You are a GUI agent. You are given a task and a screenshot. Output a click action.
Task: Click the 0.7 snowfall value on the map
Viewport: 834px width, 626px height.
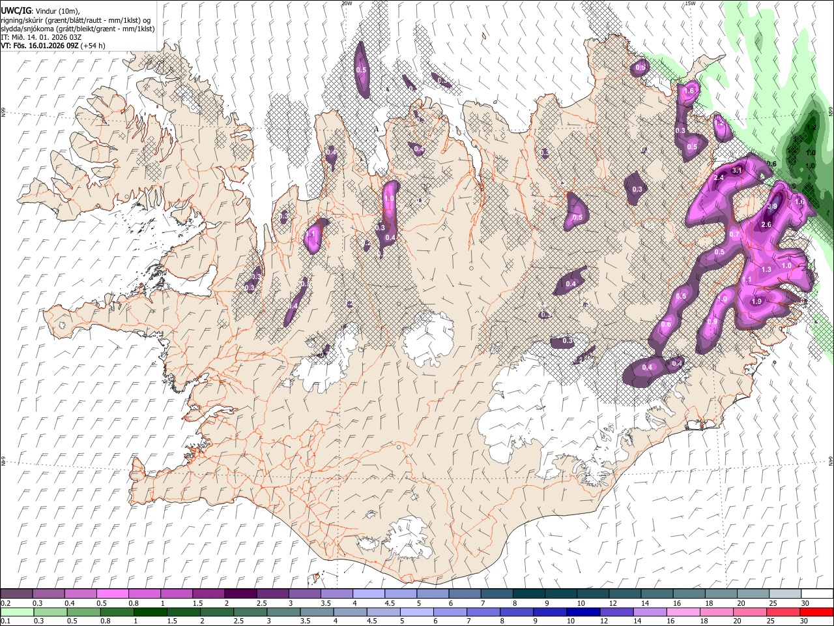click(734, 234)
